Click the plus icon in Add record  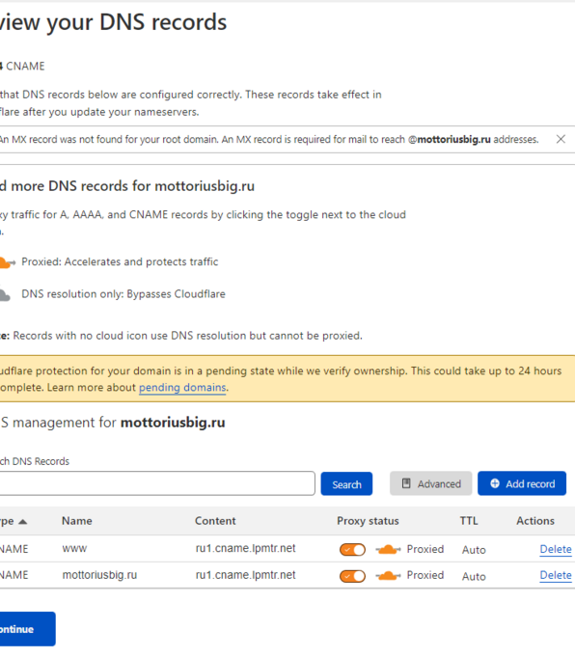tap(495, 483)
